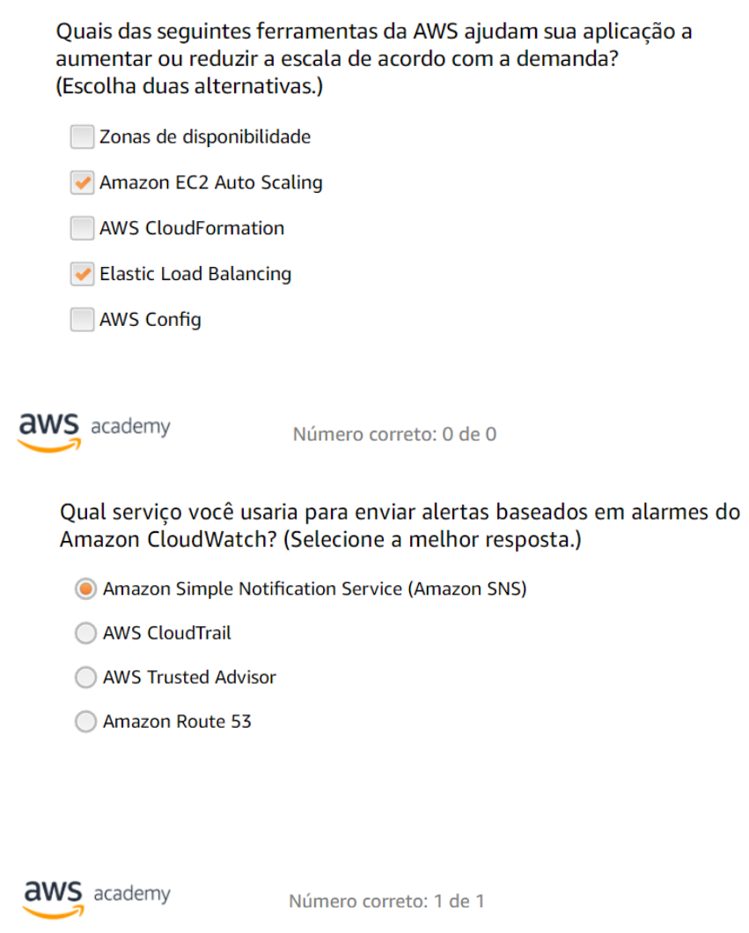
Task: Choose the 'AWS CloudTrail' radio button
Action: [x=85, y=633]
